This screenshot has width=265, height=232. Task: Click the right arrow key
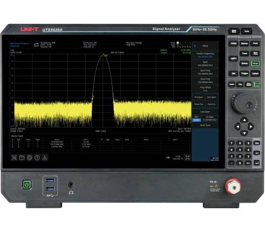click(x=251, y=126)
